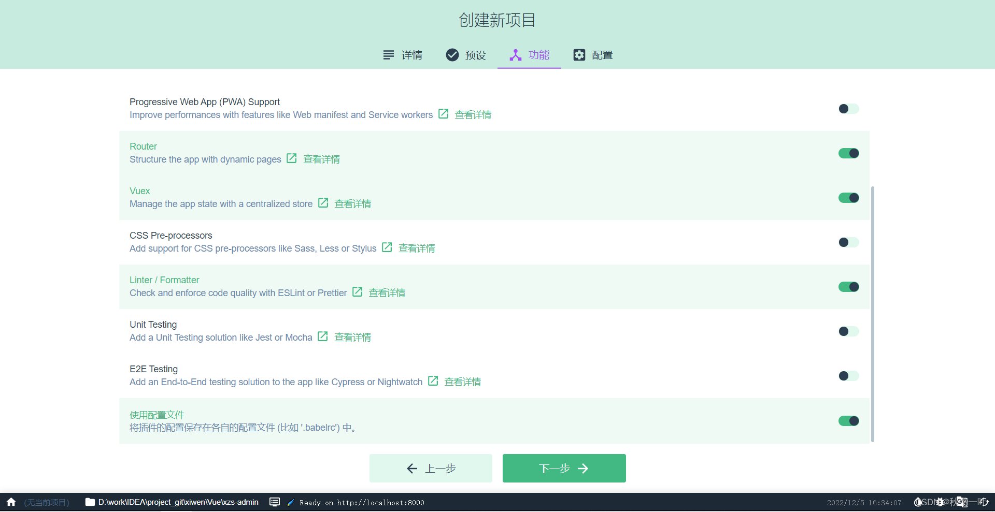Turn off Linter / Formatter toggle

(x=849, y=287)
